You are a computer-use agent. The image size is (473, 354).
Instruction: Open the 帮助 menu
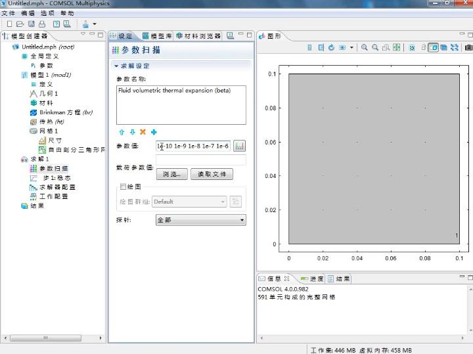click(67, 13)
